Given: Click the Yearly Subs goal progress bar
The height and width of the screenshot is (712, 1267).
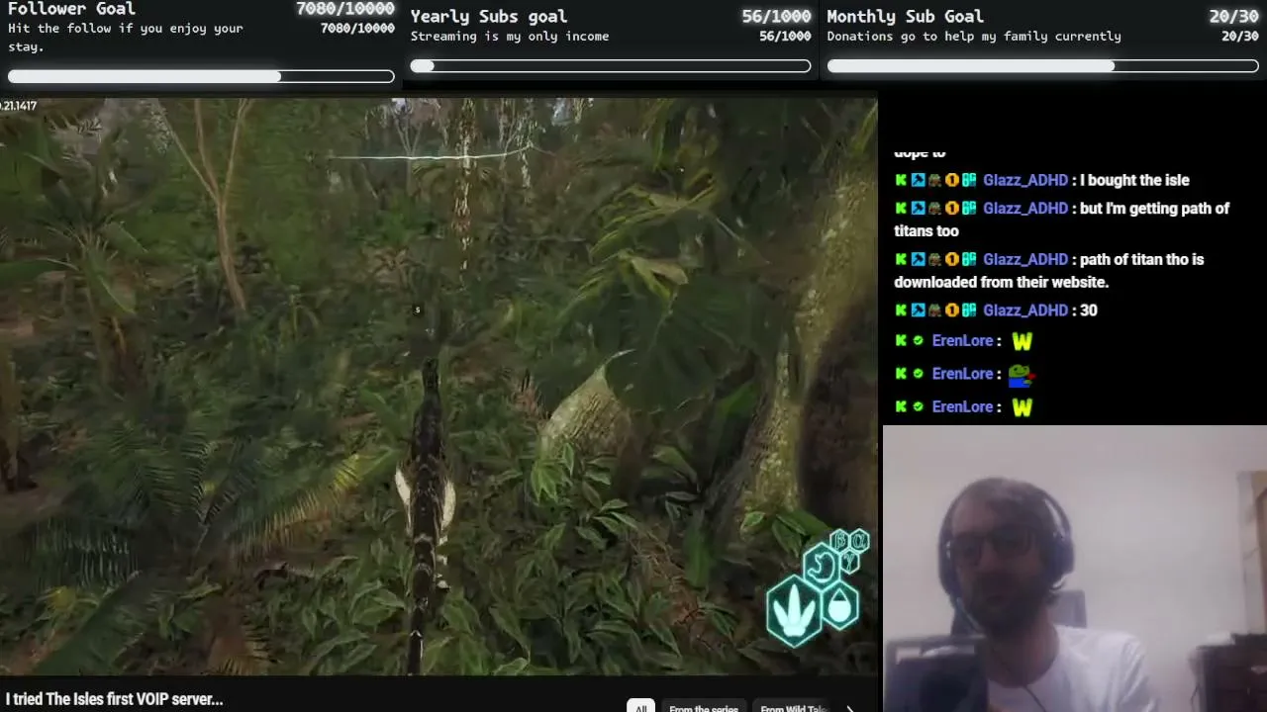Looking at the screenshot, I should pos(611,66).
